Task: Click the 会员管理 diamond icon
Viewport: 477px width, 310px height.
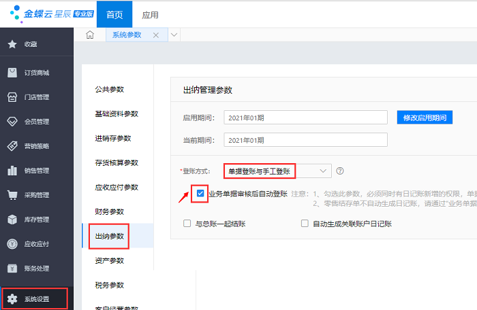Action: click(x=12, y=122)
